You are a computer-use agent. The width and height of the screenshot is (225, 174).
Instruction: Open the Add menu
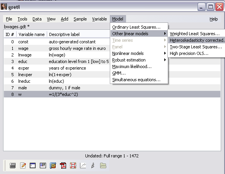pyautogui.click(x=65, y=19)
